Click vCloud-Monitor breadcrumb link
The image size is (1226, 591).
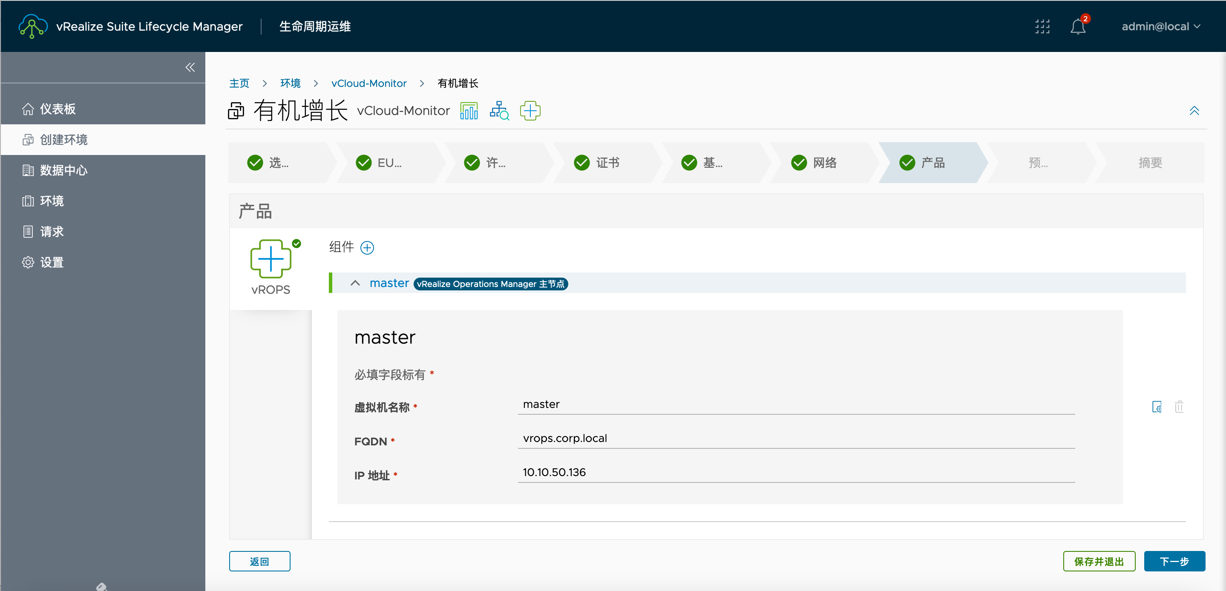(x=369, y=83)
